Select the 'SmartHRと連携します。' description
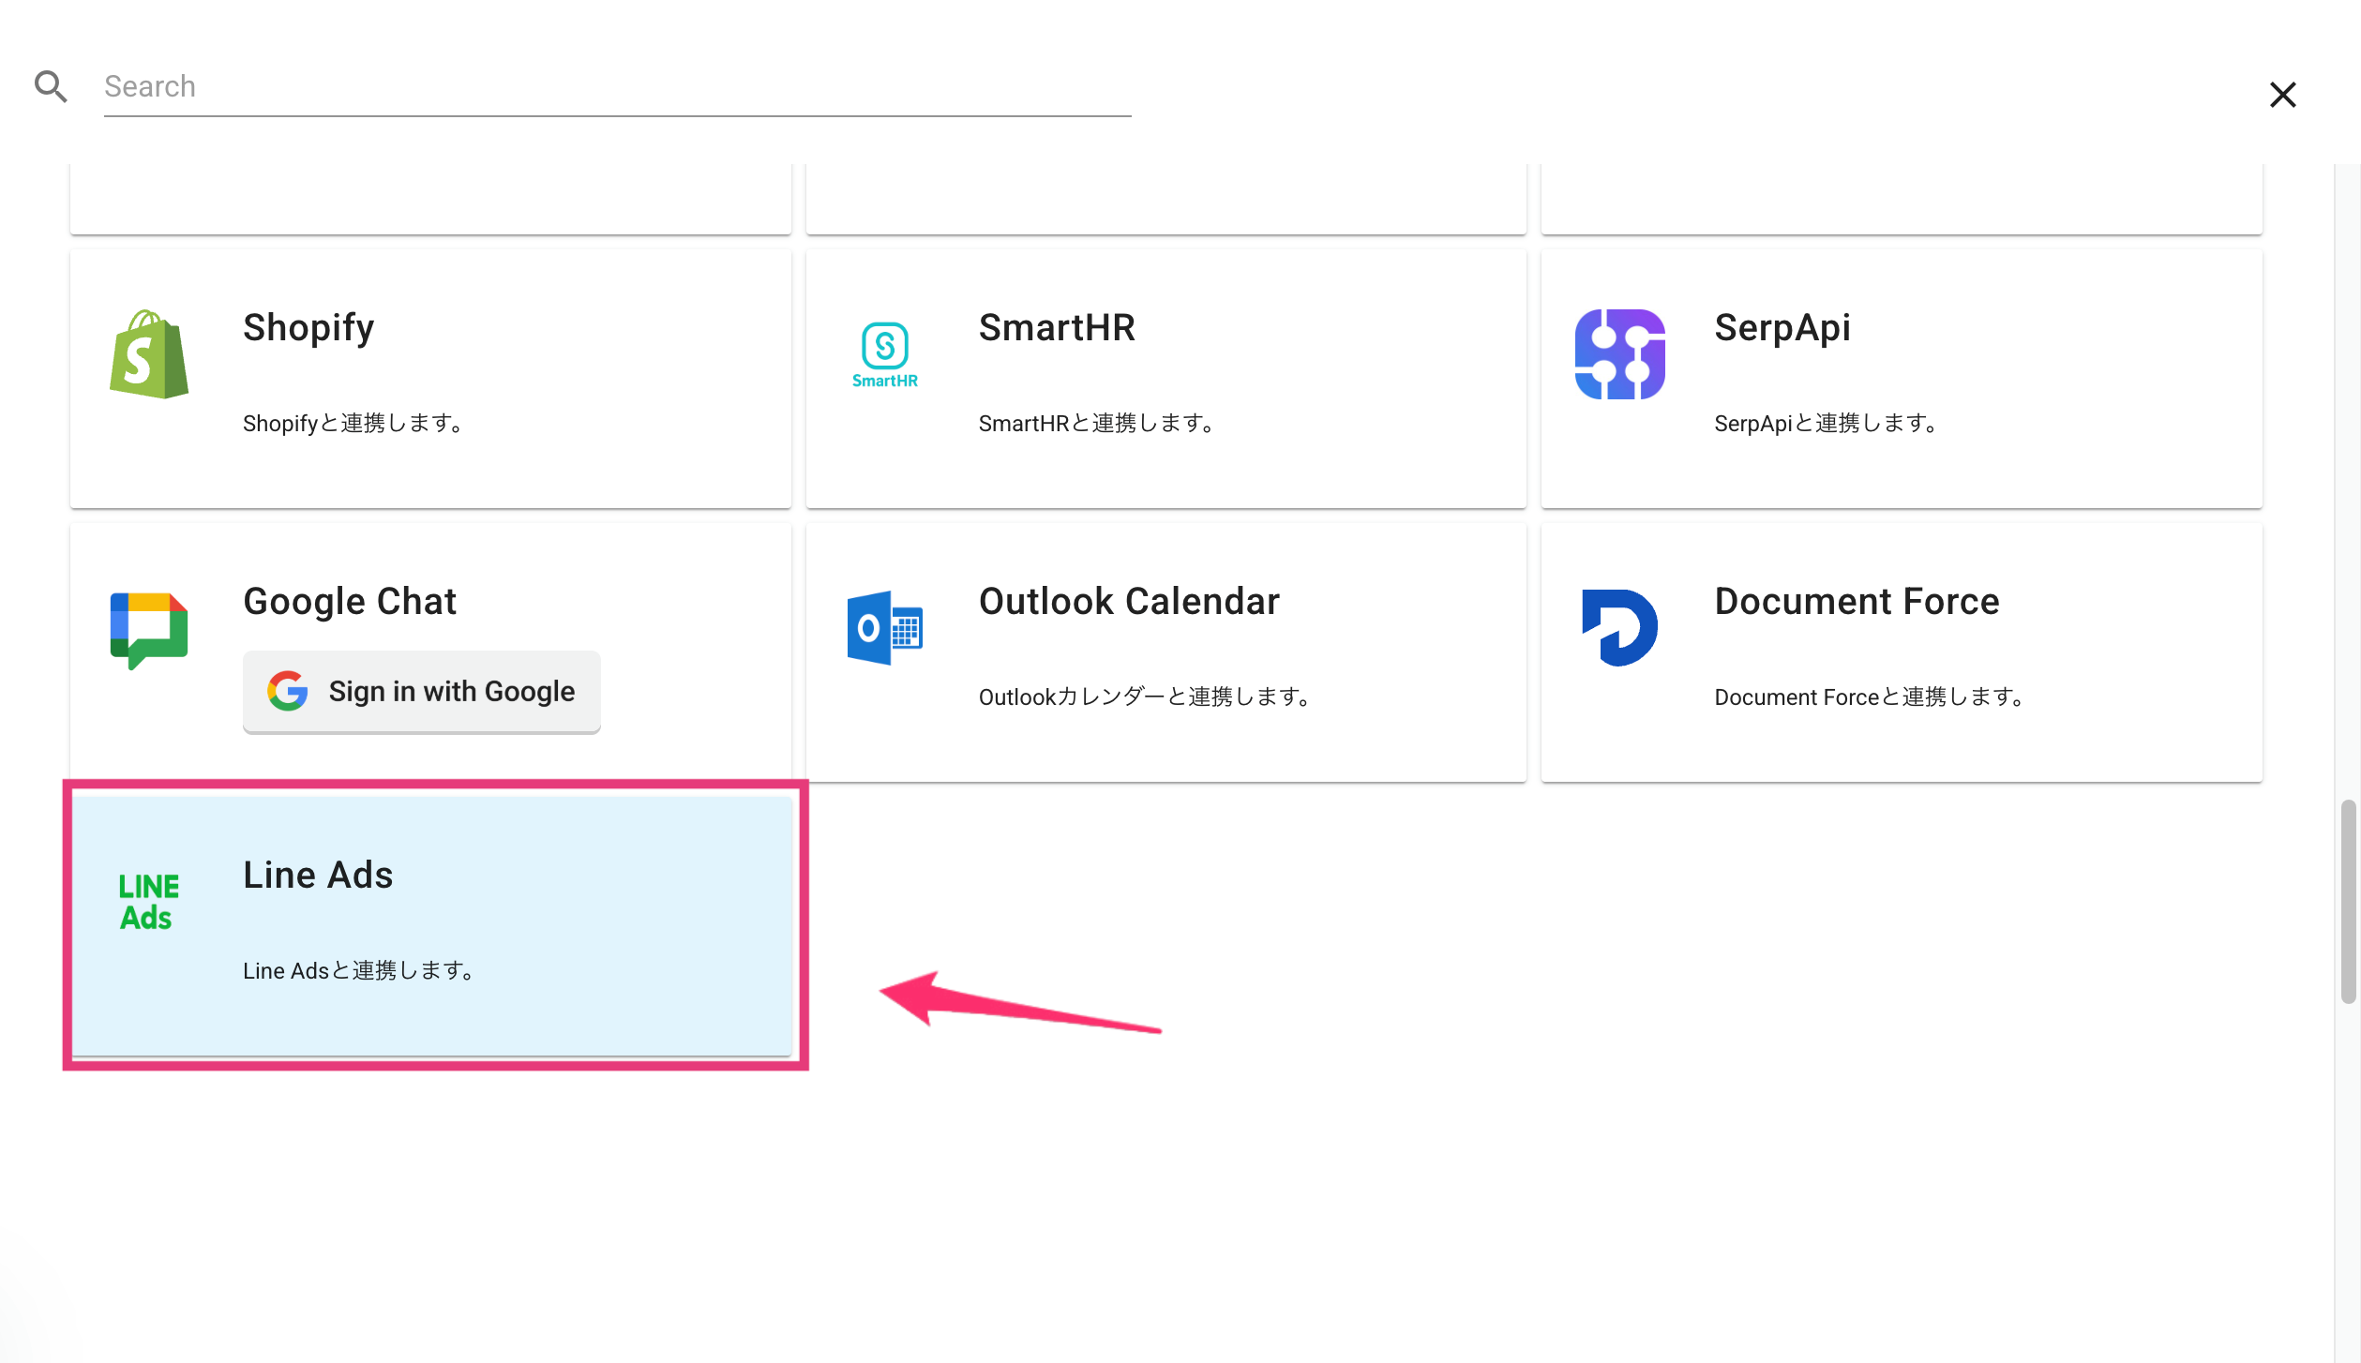The image size is (2361, 1363). coord(1098,423)
